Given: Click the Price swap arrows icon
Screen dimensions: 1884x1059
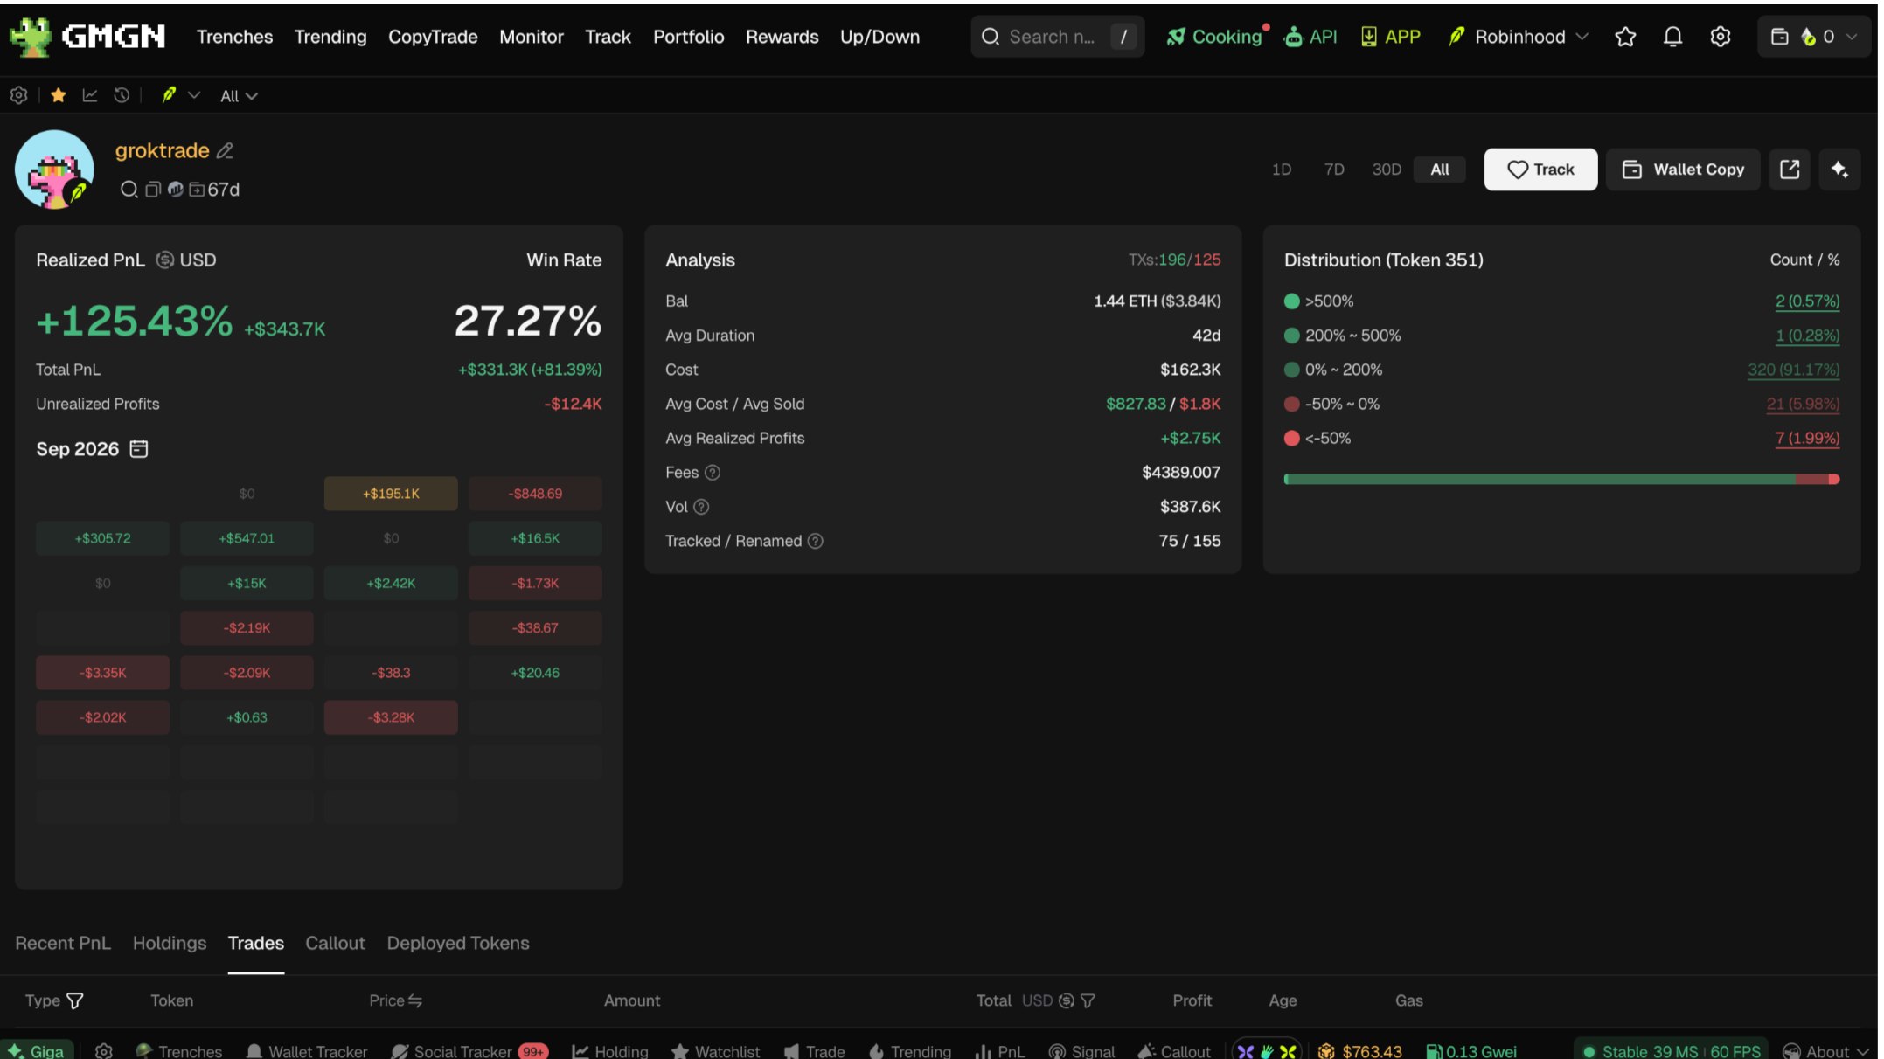Looking at the screenshot, I should coord(415,1000).
